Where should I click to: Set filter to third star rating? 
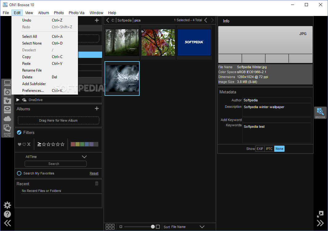point(53,144)
